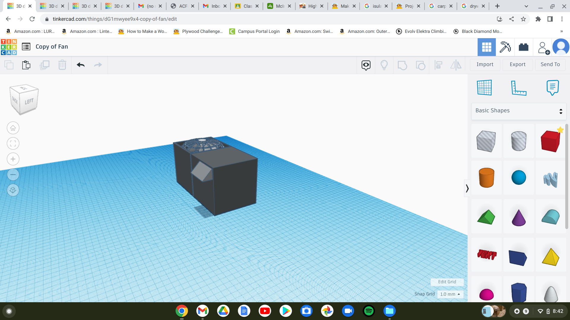570x320 pixels.
Task: Click the Duplicate and repeat icon
Action: [x=45, y=65]
